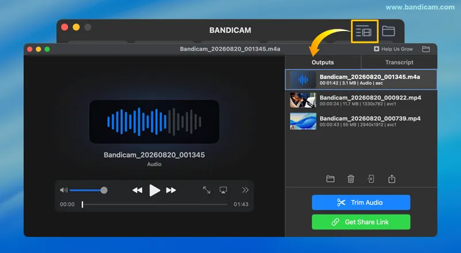
Task: Delete the selected output with trash icon
Action: coord(351,179)
